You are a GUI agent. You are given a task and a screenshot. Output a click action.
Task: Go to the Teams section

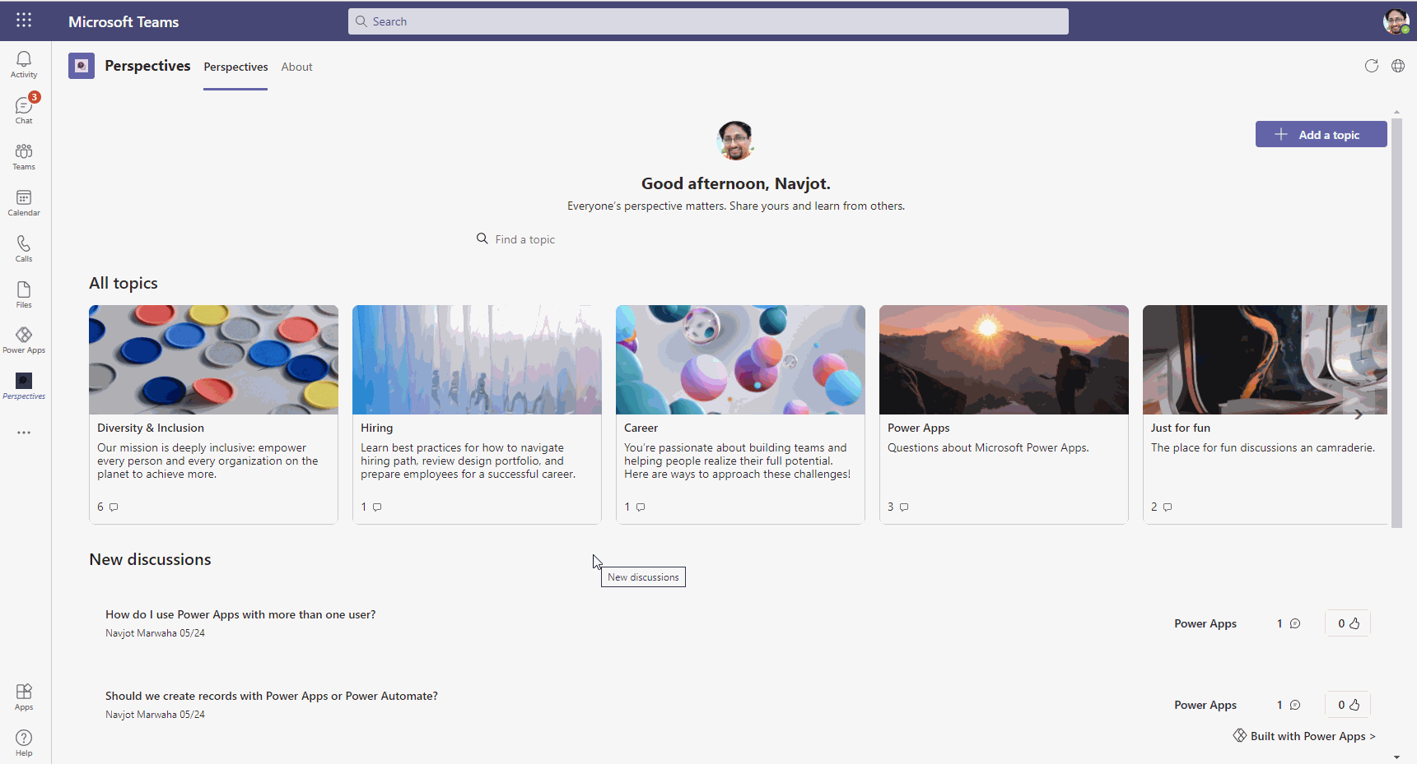[24, 156]
